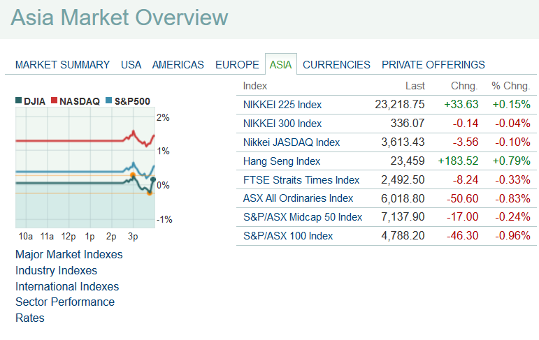Viewport: 539px width, 340px height.
Task: Open the Currencies tab
Action: click(336, 64)
